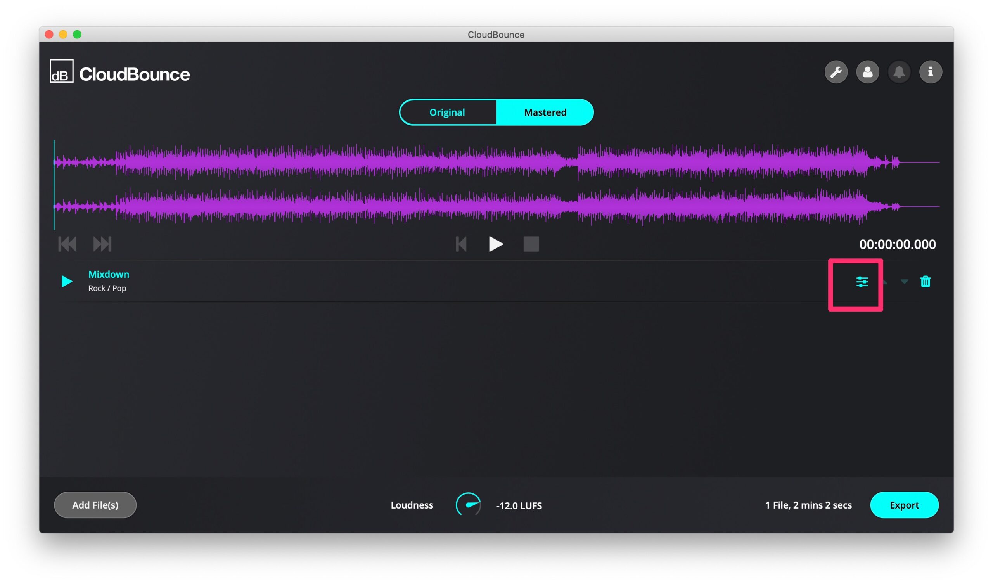Select the Mixdown track title
The height and width of the screenshot is (585, 993).
[x=109, y=274]
